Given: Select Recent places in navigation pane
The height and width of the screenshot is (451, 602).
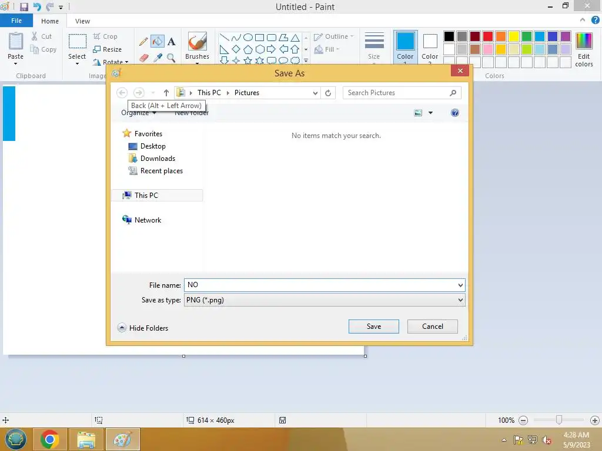Looking at the screenshot, I should point(161,171).
